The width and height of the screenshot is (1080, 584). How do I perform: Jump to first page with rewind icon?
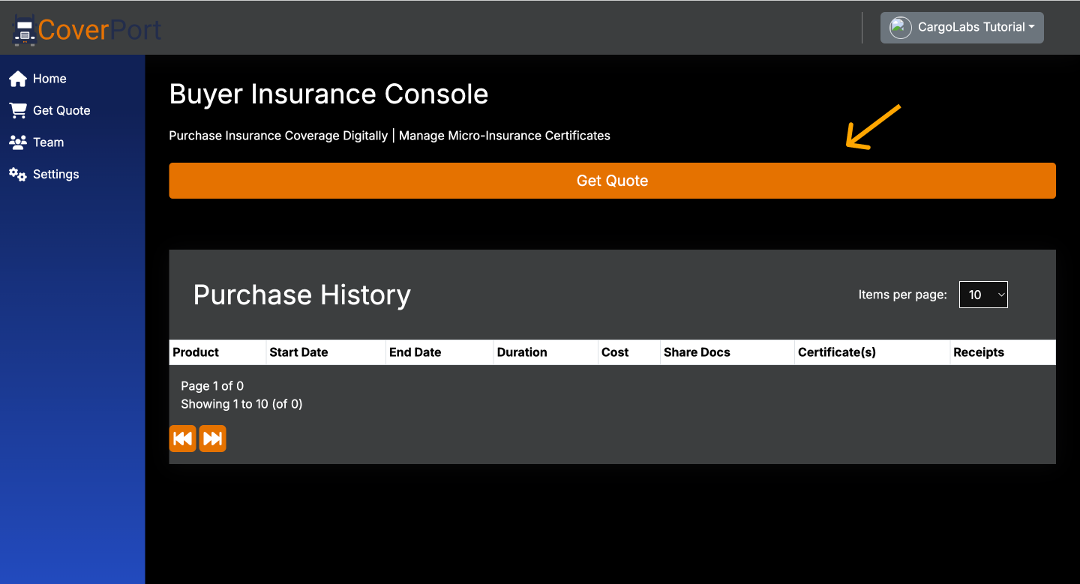pos(182,439)
